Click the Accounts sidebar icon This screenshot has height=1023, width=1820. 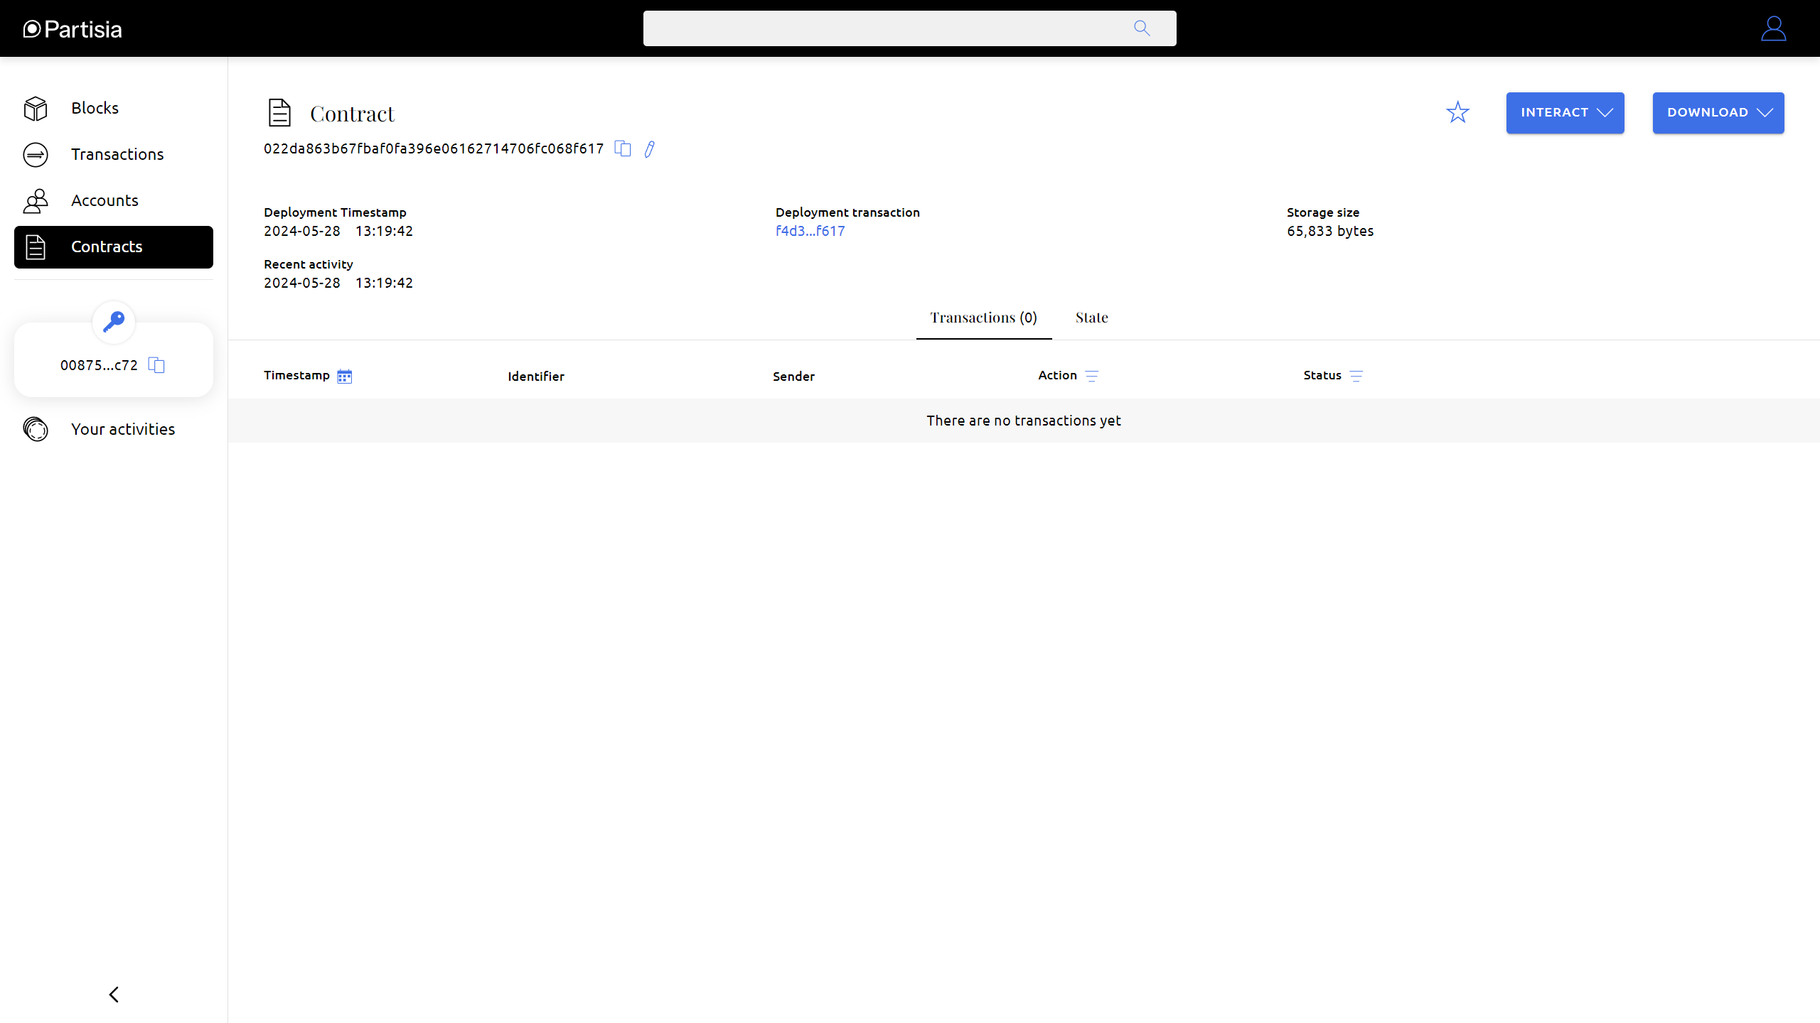[x=35, y=200]
